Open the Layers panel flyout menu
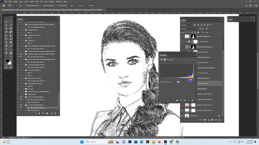 point(223,21)
